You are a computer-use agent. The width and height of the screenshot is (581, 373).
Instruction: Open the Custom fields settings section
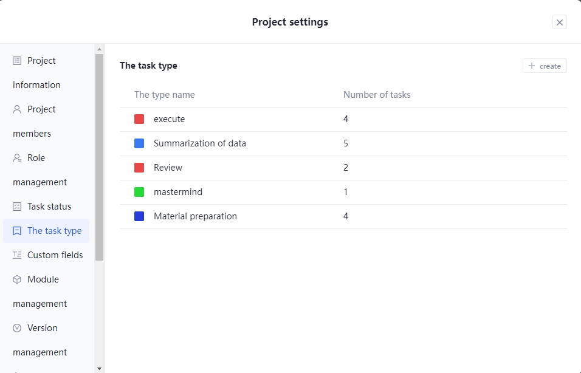pyautogui.click(x=55, y=255)
